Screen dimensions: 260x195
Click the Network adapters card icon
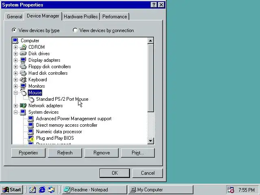pos(23,106)
